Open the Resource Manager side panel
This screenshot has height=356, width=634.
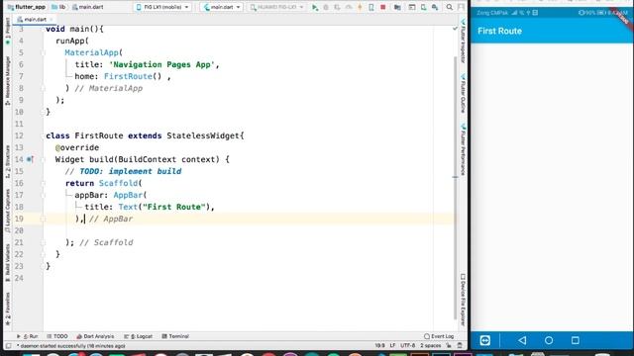coord(8,81)
